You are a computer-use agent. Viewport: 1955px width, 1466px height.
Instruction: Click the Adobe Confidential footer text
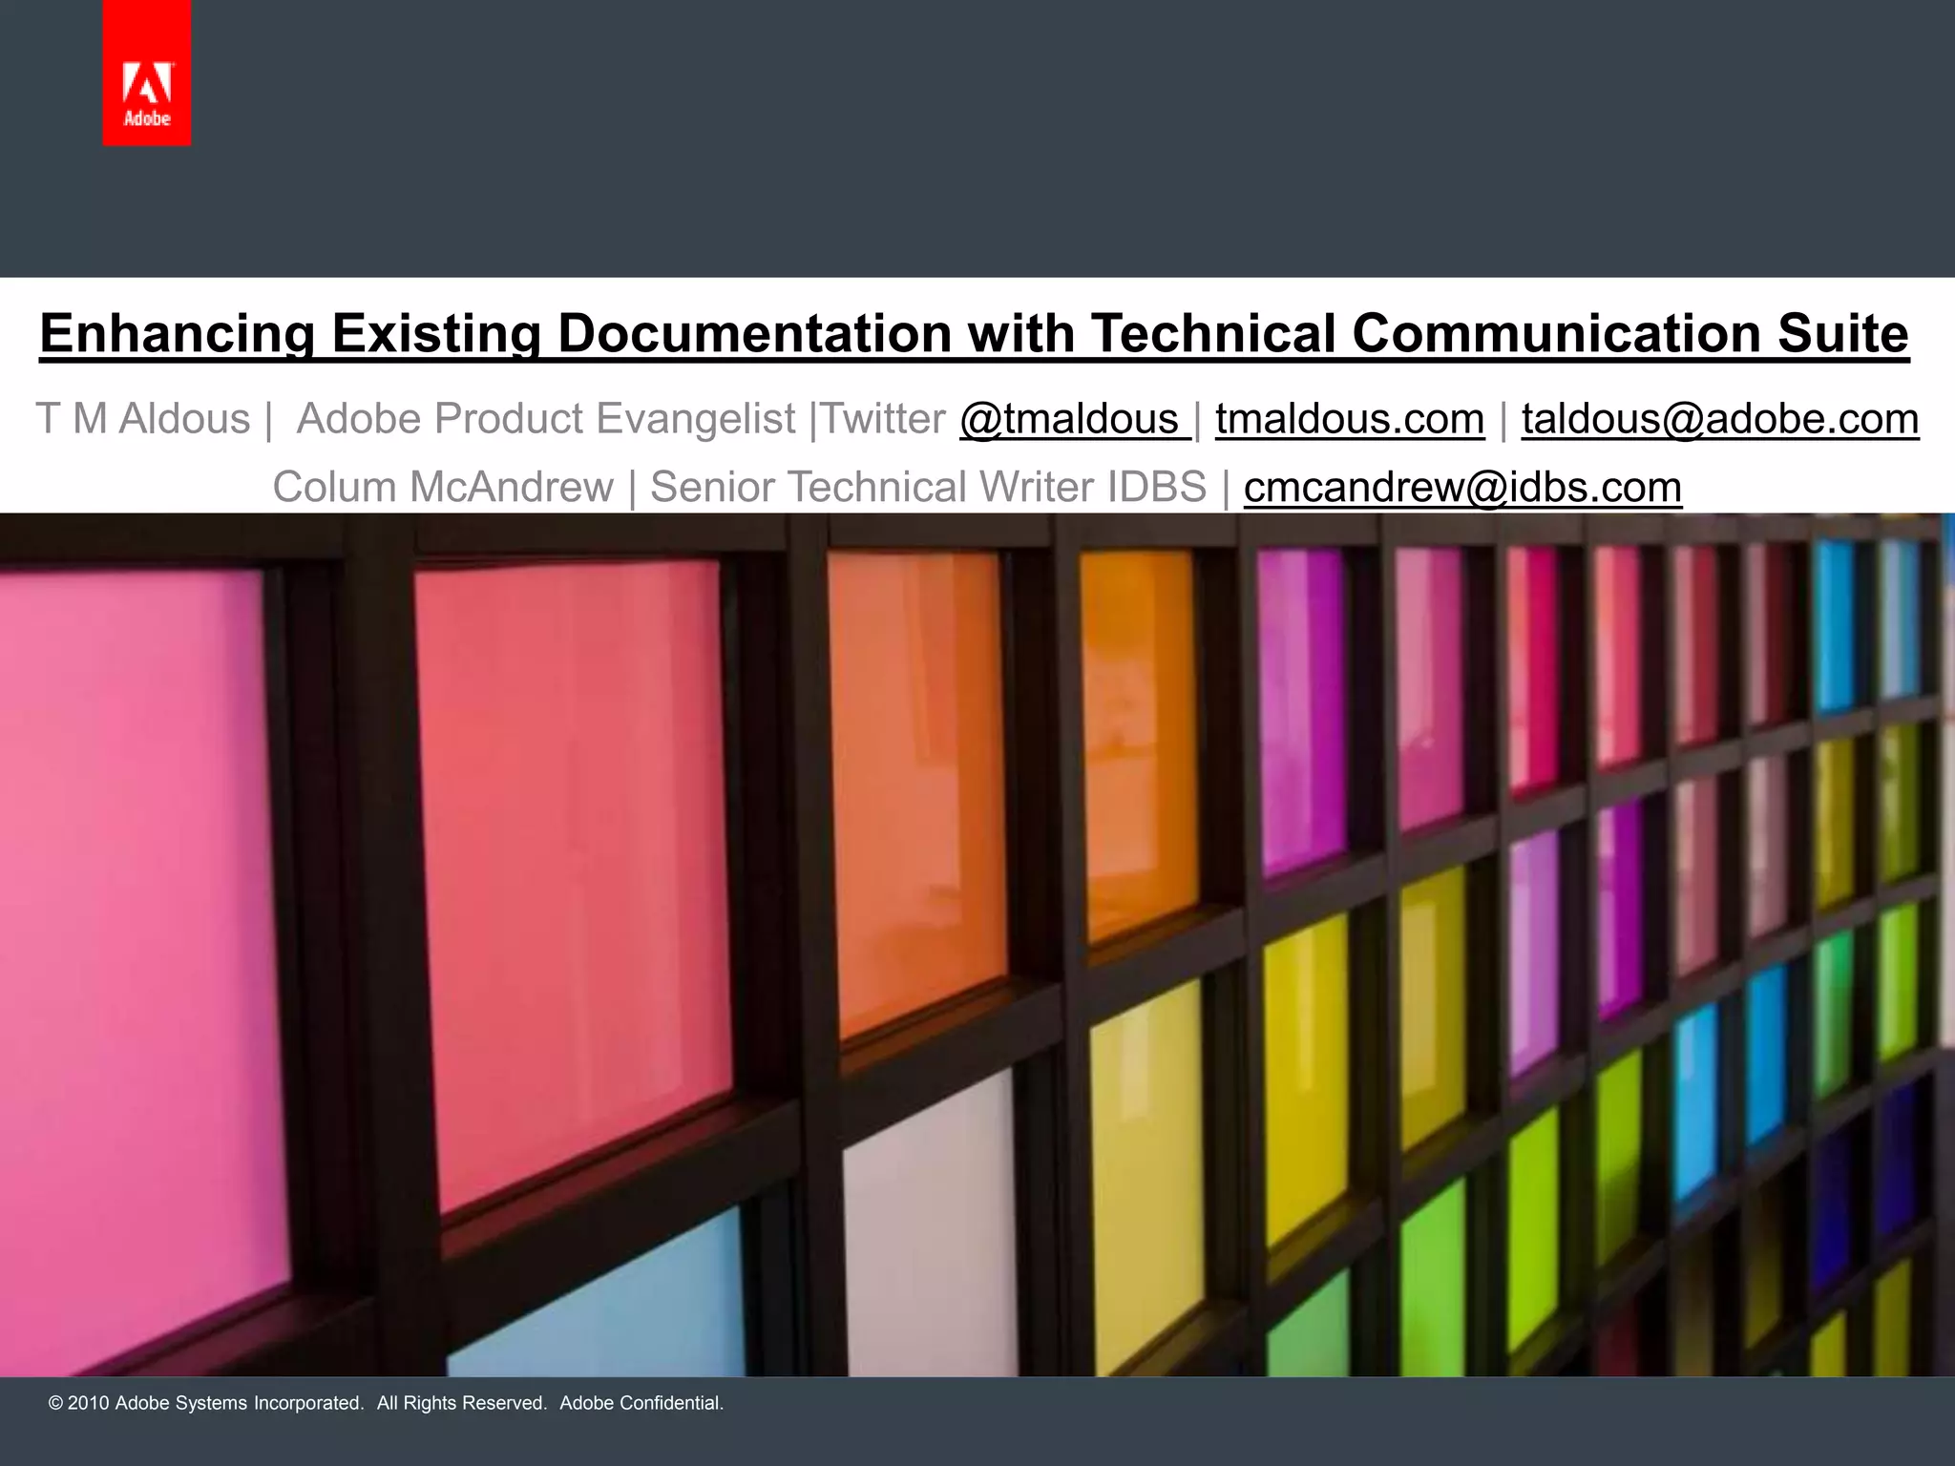pyautogui.click(x=641, y=1403)
